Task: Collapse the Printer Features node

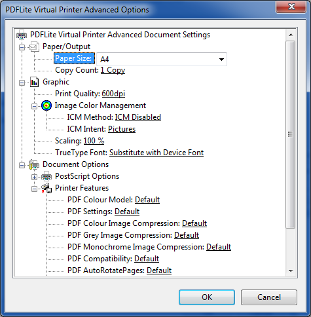Action: pyautogui.click(x=34, y=189)
